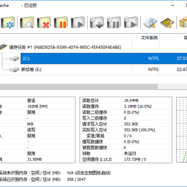Click NTFS cell in the C: row
The width and height of the screenshot is (187, 187).
(153, 58)
